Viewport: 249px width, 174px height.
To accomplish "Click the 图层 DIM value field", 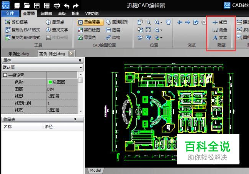I will click(x=62, y=89).
